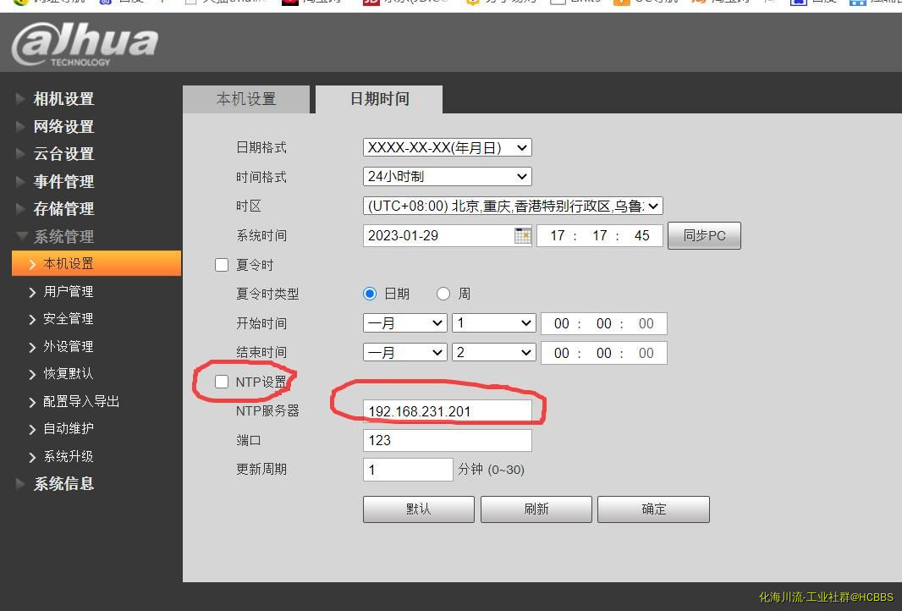This screenshot has height=611, width=902.
Task: Expand 系统信息 menu section
Action: pos(63,484)
